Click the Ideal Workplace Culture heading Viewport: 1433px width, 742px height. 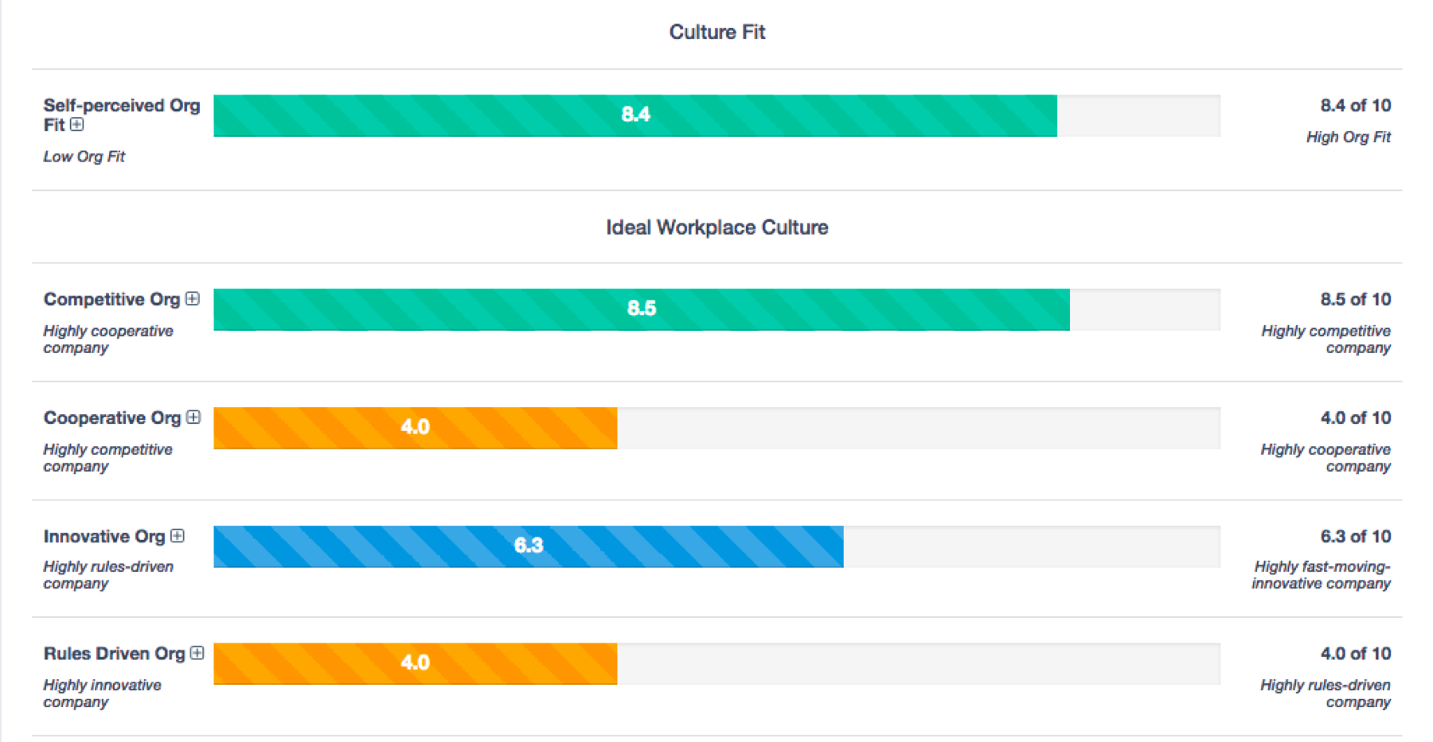tap(716, 227)
